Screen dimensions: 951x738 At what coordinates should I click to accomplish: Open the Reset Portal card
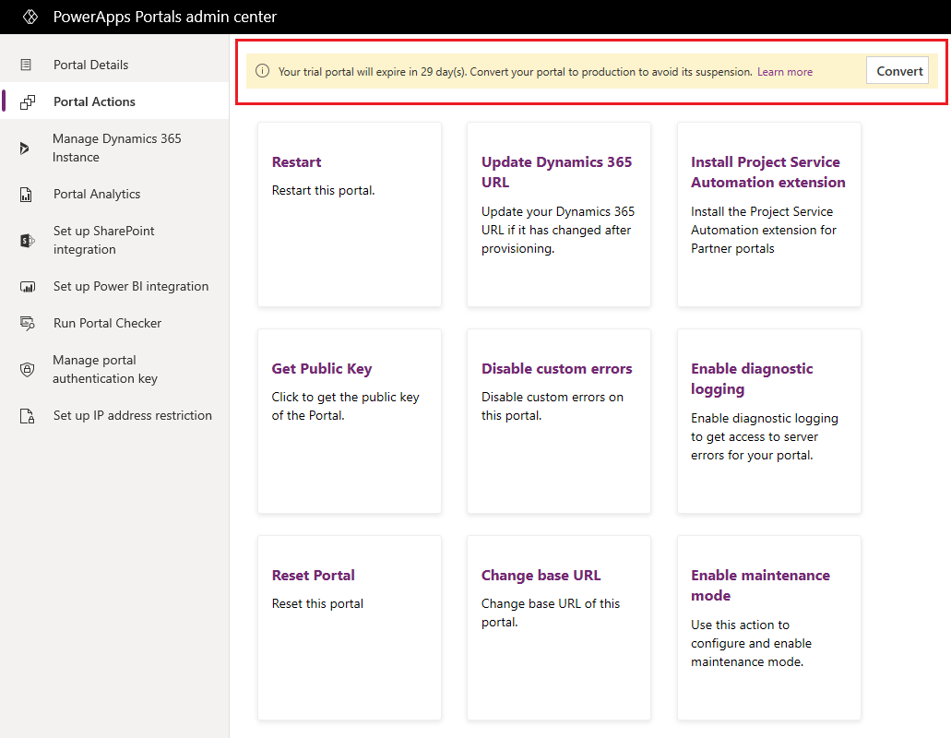pyautogui.click(x=350, y=627)
